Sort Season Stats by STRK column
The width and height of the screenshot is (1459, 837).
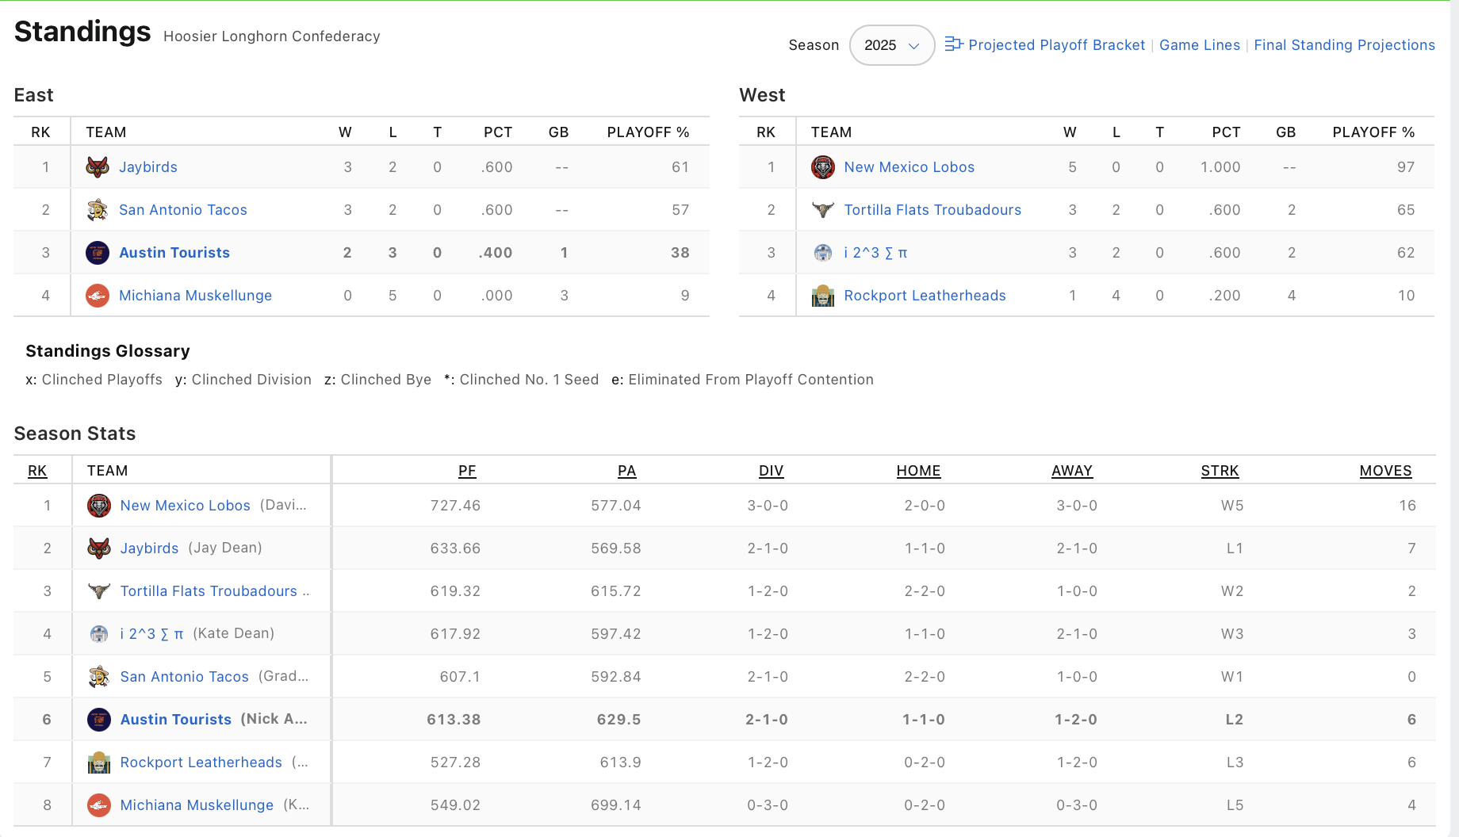pos(1220,471)
